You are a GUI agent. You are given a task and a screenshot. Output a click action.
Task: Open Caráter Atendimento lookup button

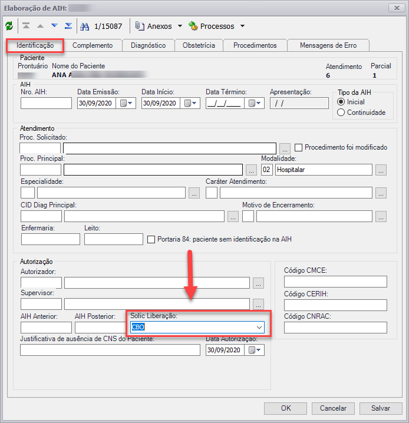click(x=381, y=193)
